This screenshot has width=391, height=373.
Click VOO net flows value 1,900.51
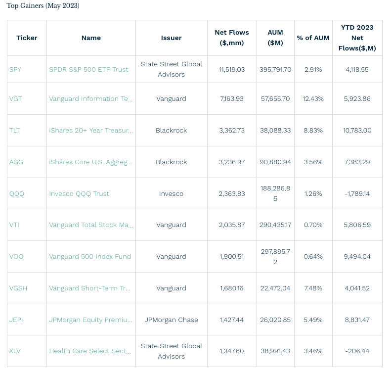[232, 257]
